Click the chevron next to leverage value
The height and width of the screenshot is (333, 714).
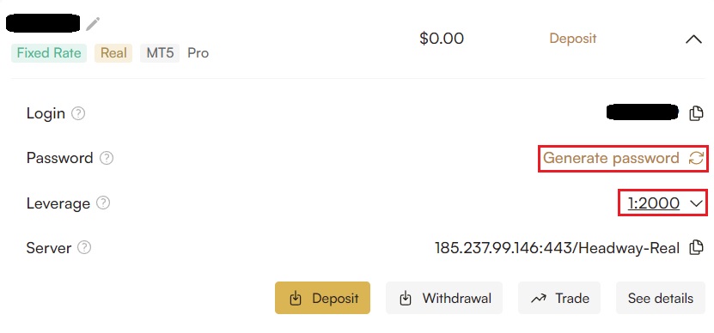[696, 203]
